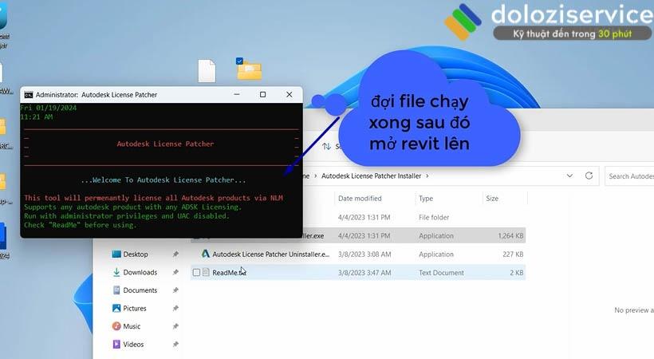Sort files by the Size column header
Viewport: 654px width, 359px height.
point(492,199)
